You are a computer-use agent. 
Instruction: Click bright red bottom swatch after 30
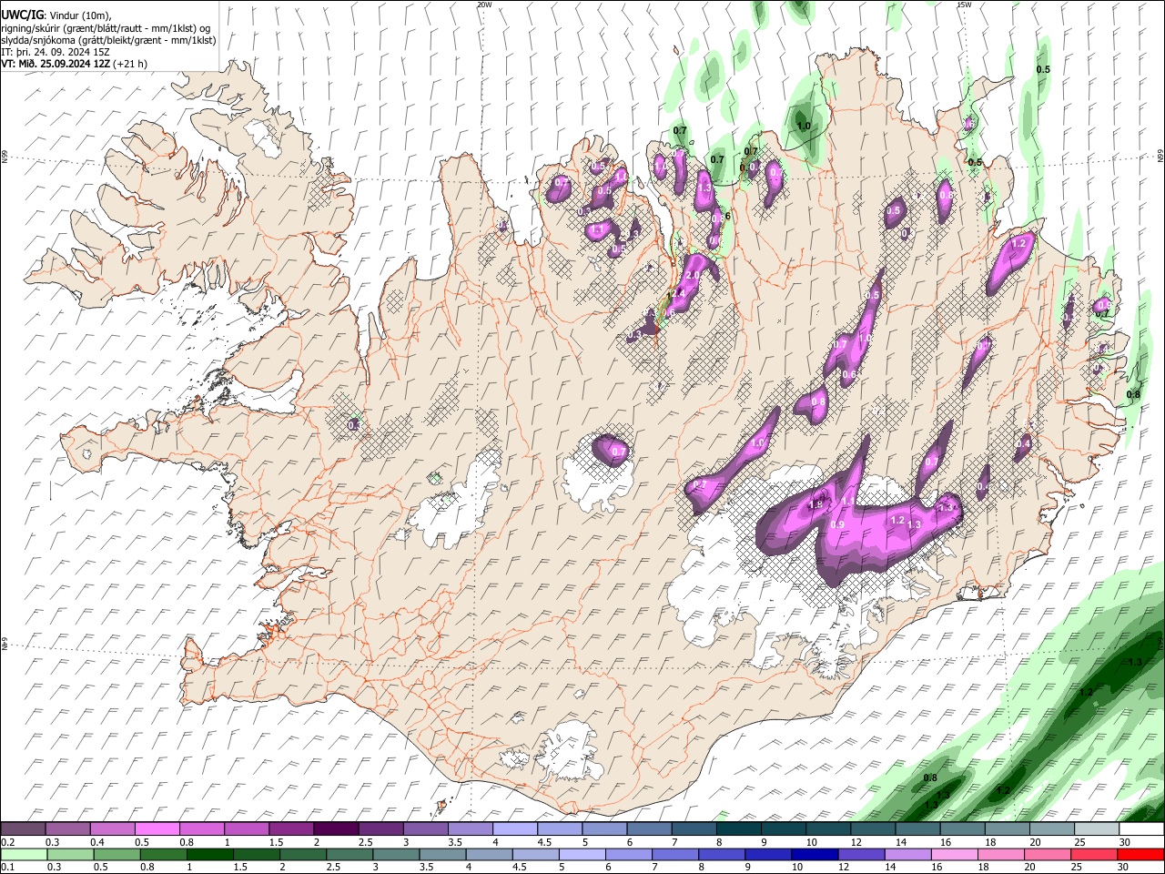coord(1140,854)
